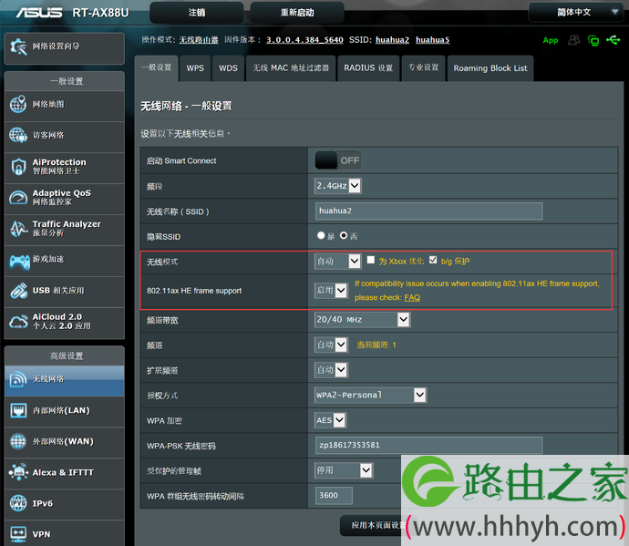Viewport: 629px width, 546px height.
Task: Toggle the Smart Connect OFF switch
Action: pos(338,160)
